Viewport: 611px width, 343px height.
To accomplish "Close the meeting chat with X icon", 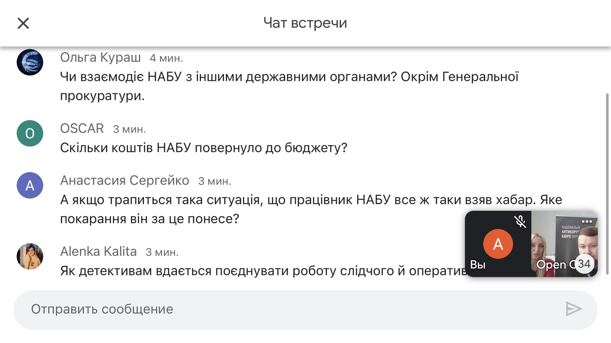I will click(23, 23).
